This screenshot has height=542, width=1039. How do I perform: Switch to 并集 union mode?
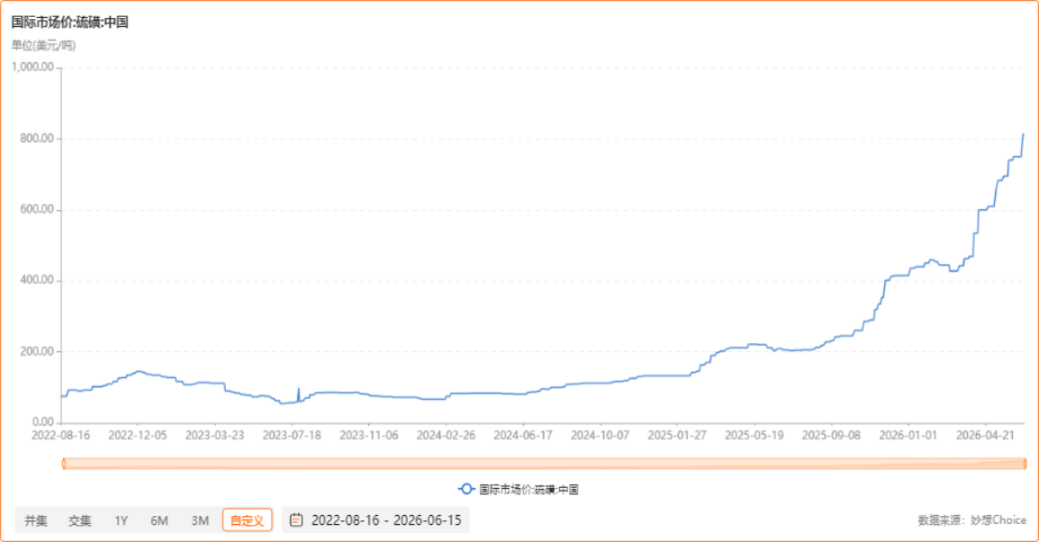[x=36, y=520]
